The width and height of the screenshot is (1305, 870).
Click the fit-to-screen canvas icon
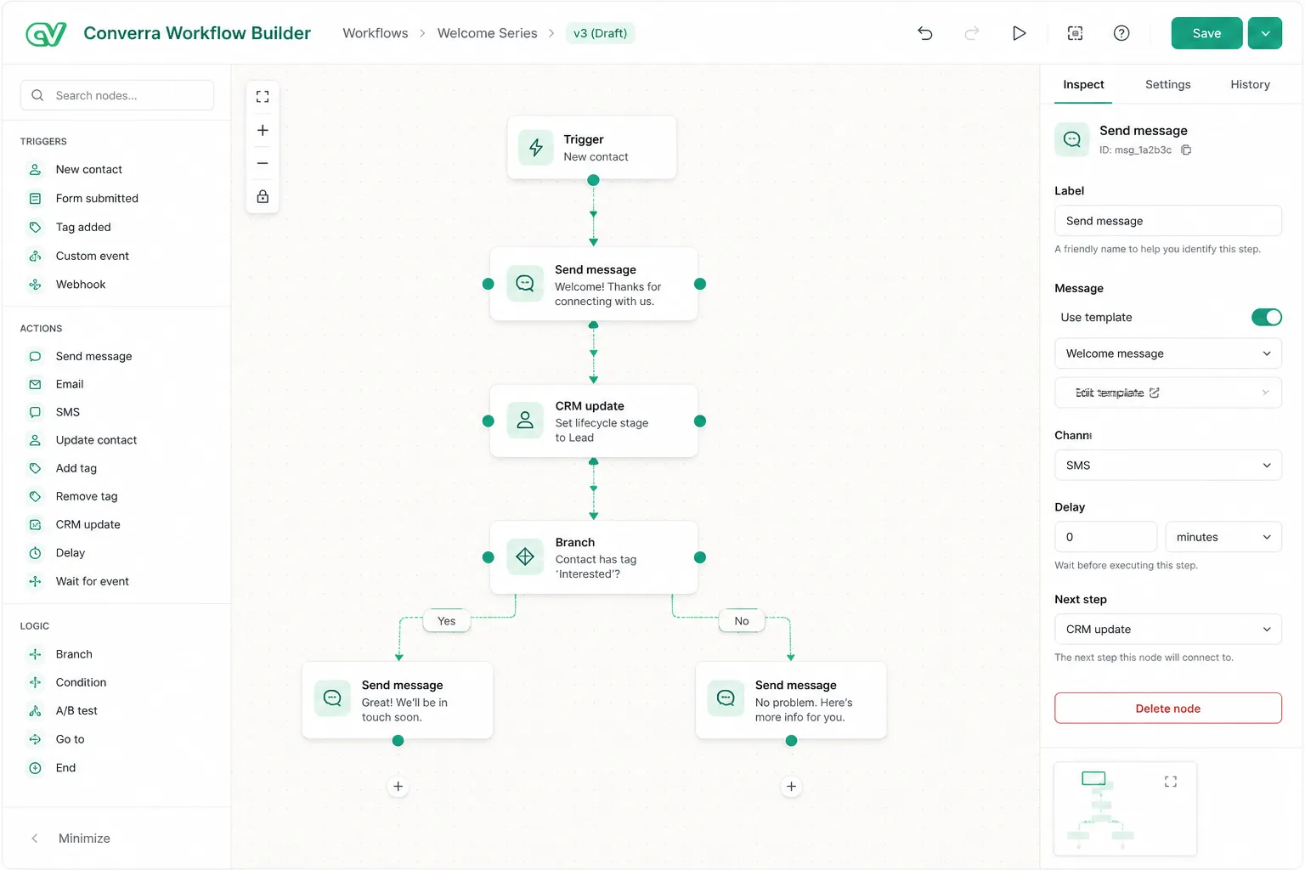(x=263, y=97)
